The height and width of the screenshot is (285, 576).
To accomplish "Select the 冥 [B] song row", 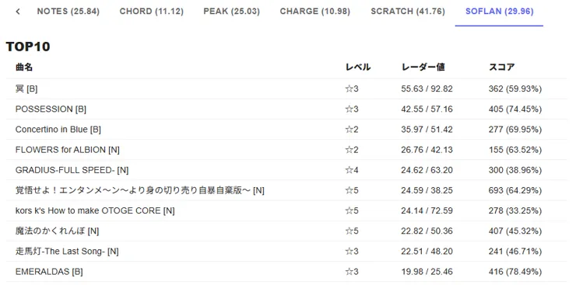I will 286,89.
